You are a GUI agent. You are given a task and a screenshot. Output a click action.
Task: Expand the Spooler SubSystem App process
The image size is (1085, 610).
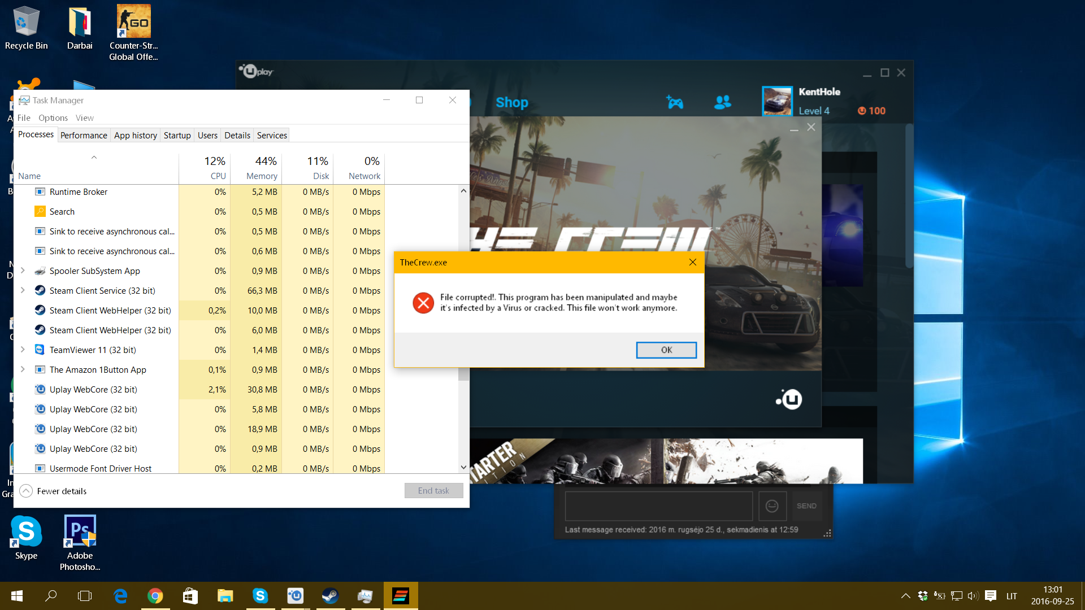tap(23, 271)
